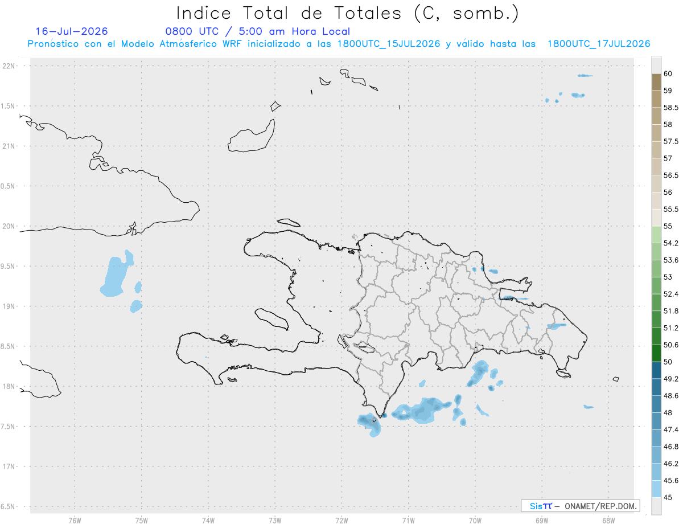
Task: Click the legend value "46.2"
Action: (x=671, y=464)
